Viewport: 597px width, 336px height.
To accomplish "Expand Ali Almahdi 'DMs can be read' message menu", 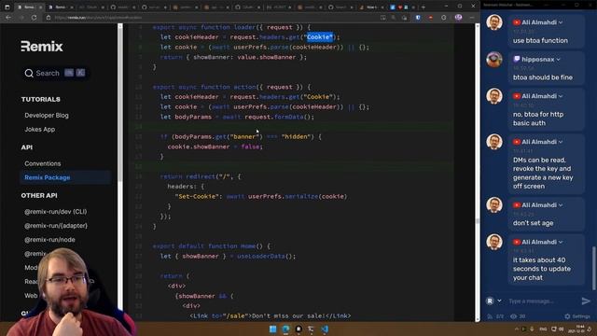I will click(561, 142).
